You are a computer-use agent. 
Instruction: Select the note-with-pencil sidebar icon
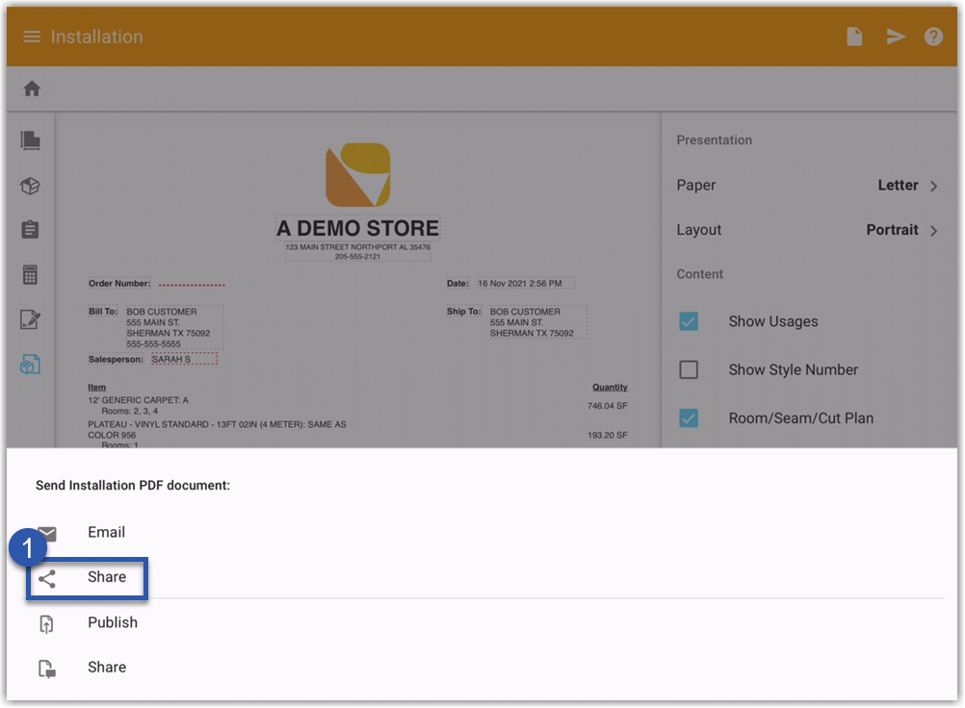pyautogui.click(x=30, y=319)
